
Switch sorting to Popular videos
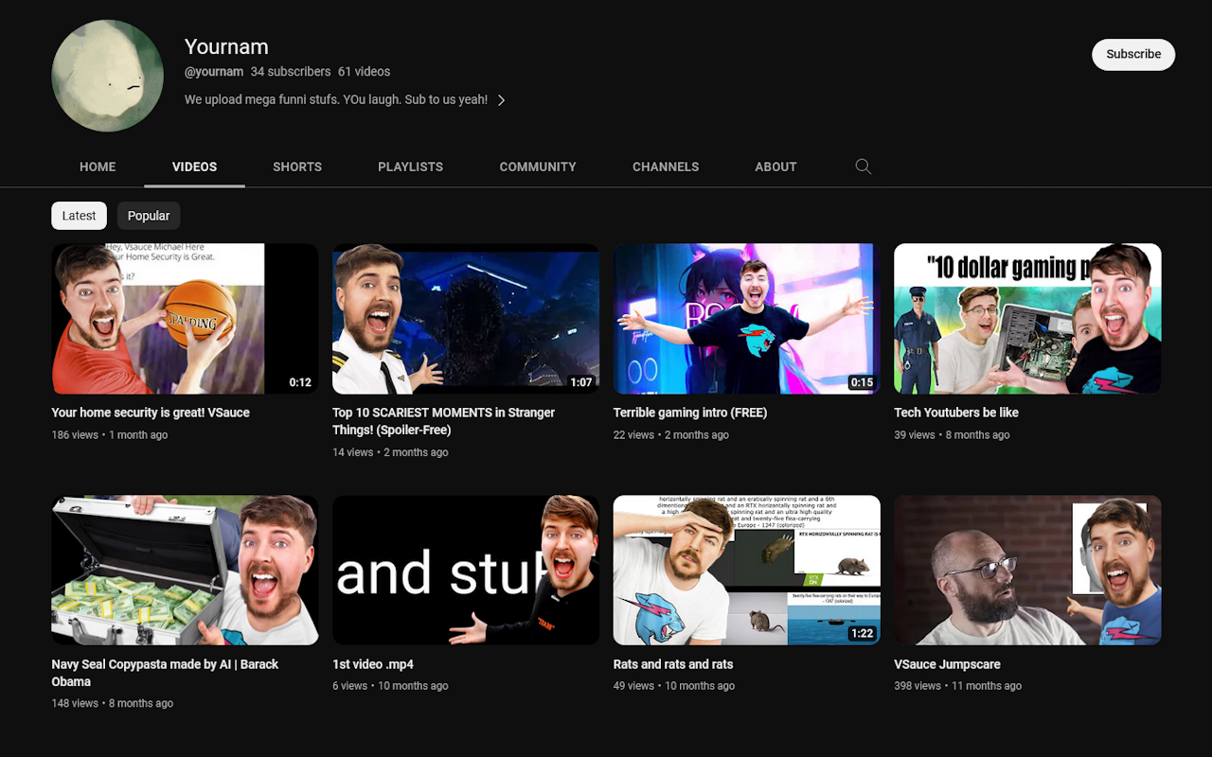point(148,215)
